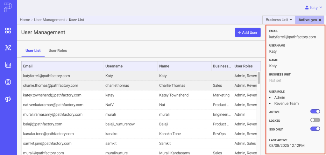Select row katey.townshend@pathfactory.com

click(x=139, y=95)
